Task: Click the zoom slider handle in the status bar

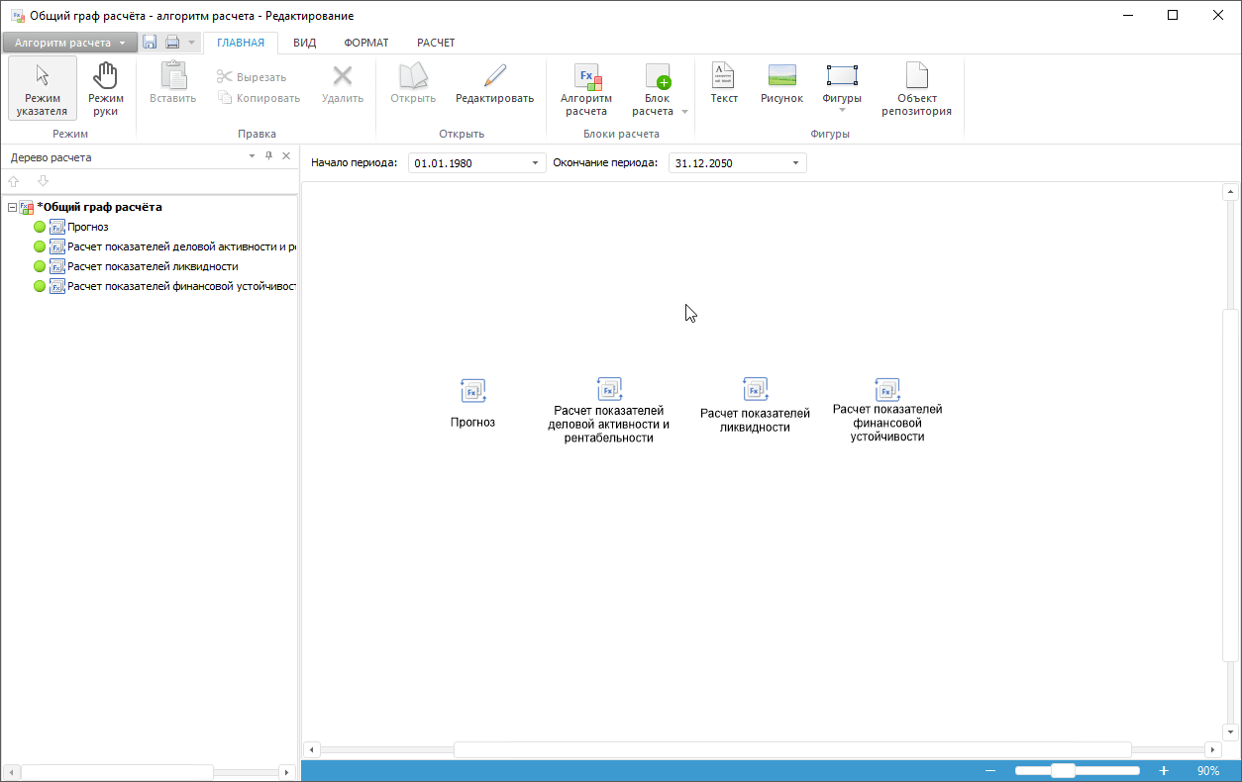Action: pyautogui.click(x=1063, y=771)
